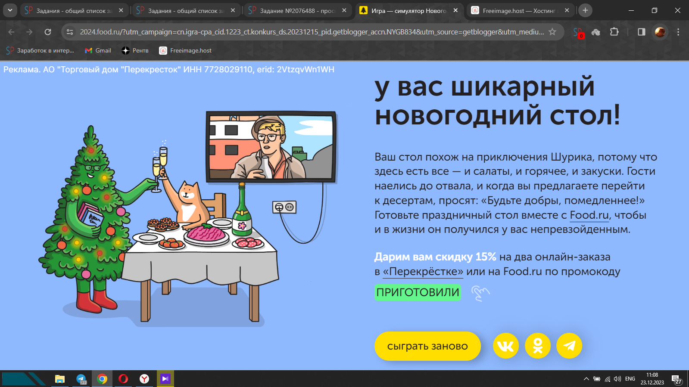Show hidden tray icons chevron
Image resolution: width=689 pixels, height=387 pixels.
(586, 379)
